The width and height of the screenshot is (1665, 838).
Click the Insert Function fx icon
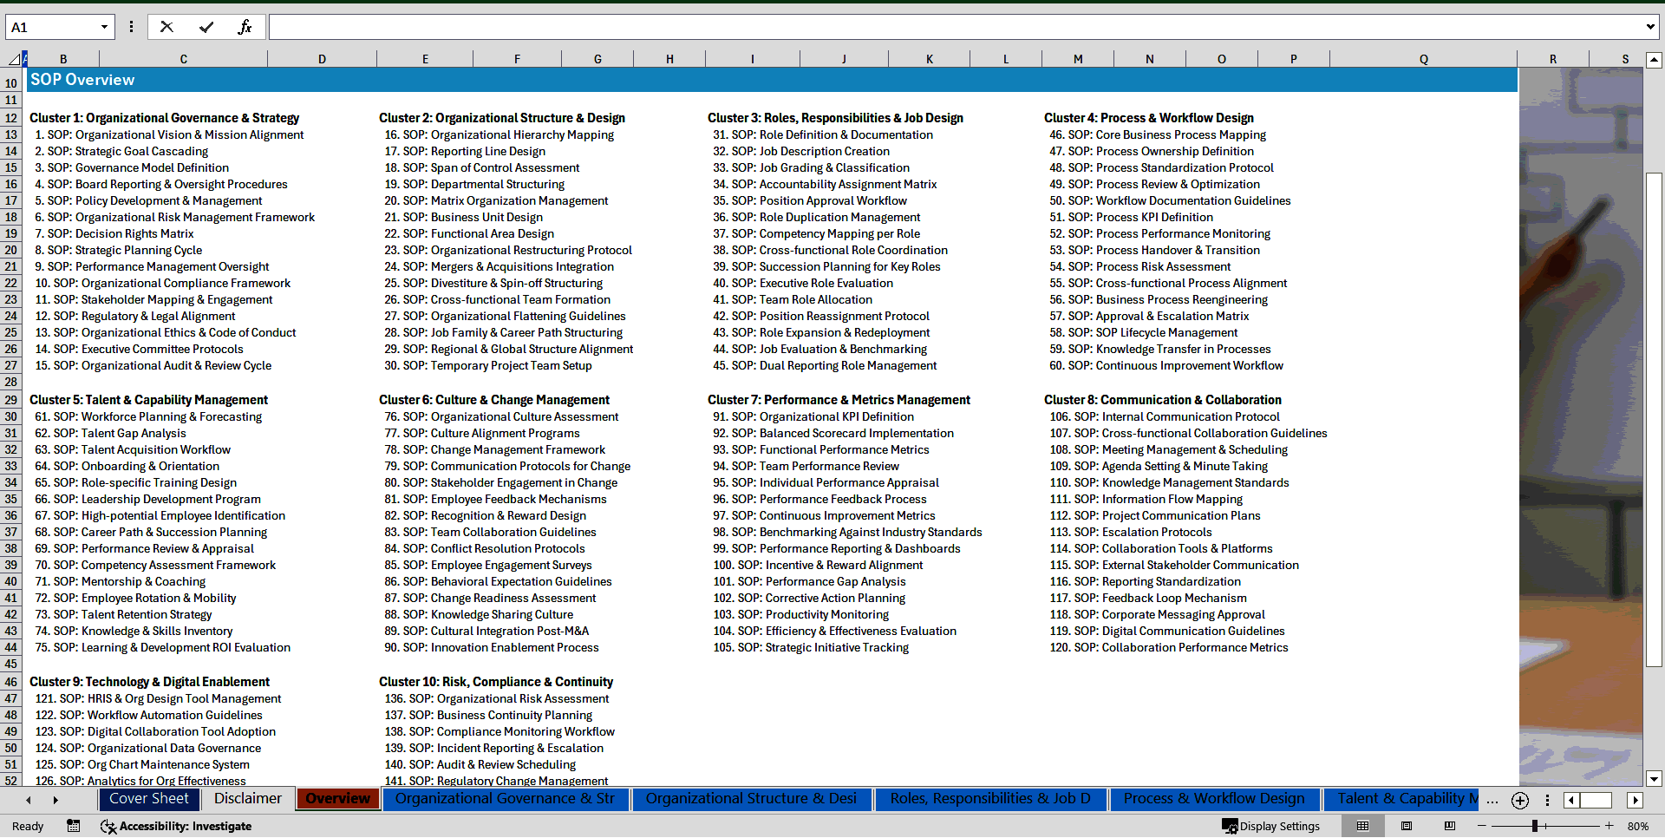(x=245, y=27)
